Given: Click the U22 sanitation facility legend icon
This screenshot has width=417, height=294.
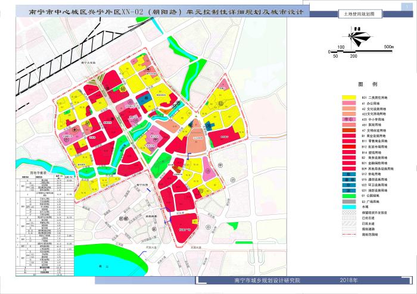Looking at the screenshot, I should pos(349,184).
